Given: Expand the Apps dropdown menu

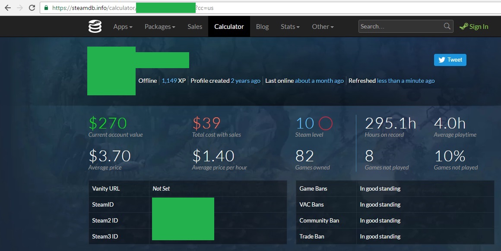Looking at the screenshot, I should [x=123, y=26].
